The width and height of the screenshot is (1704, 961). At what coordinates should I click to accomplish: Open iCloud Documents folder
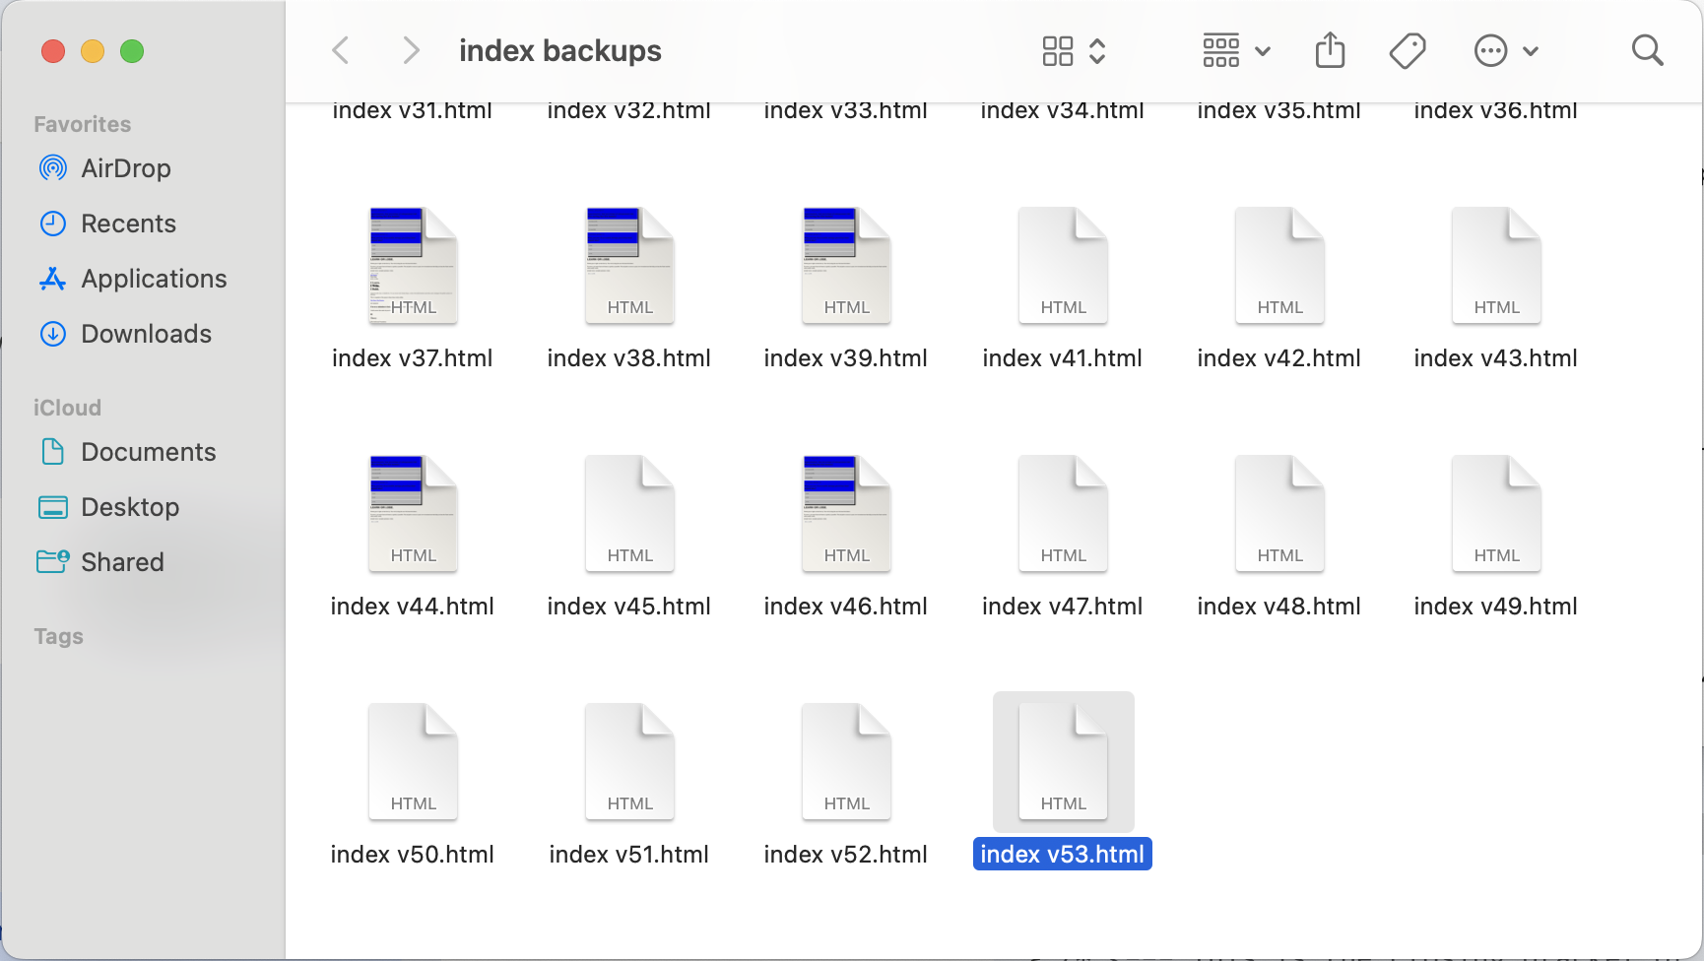[x=148, y=452]
